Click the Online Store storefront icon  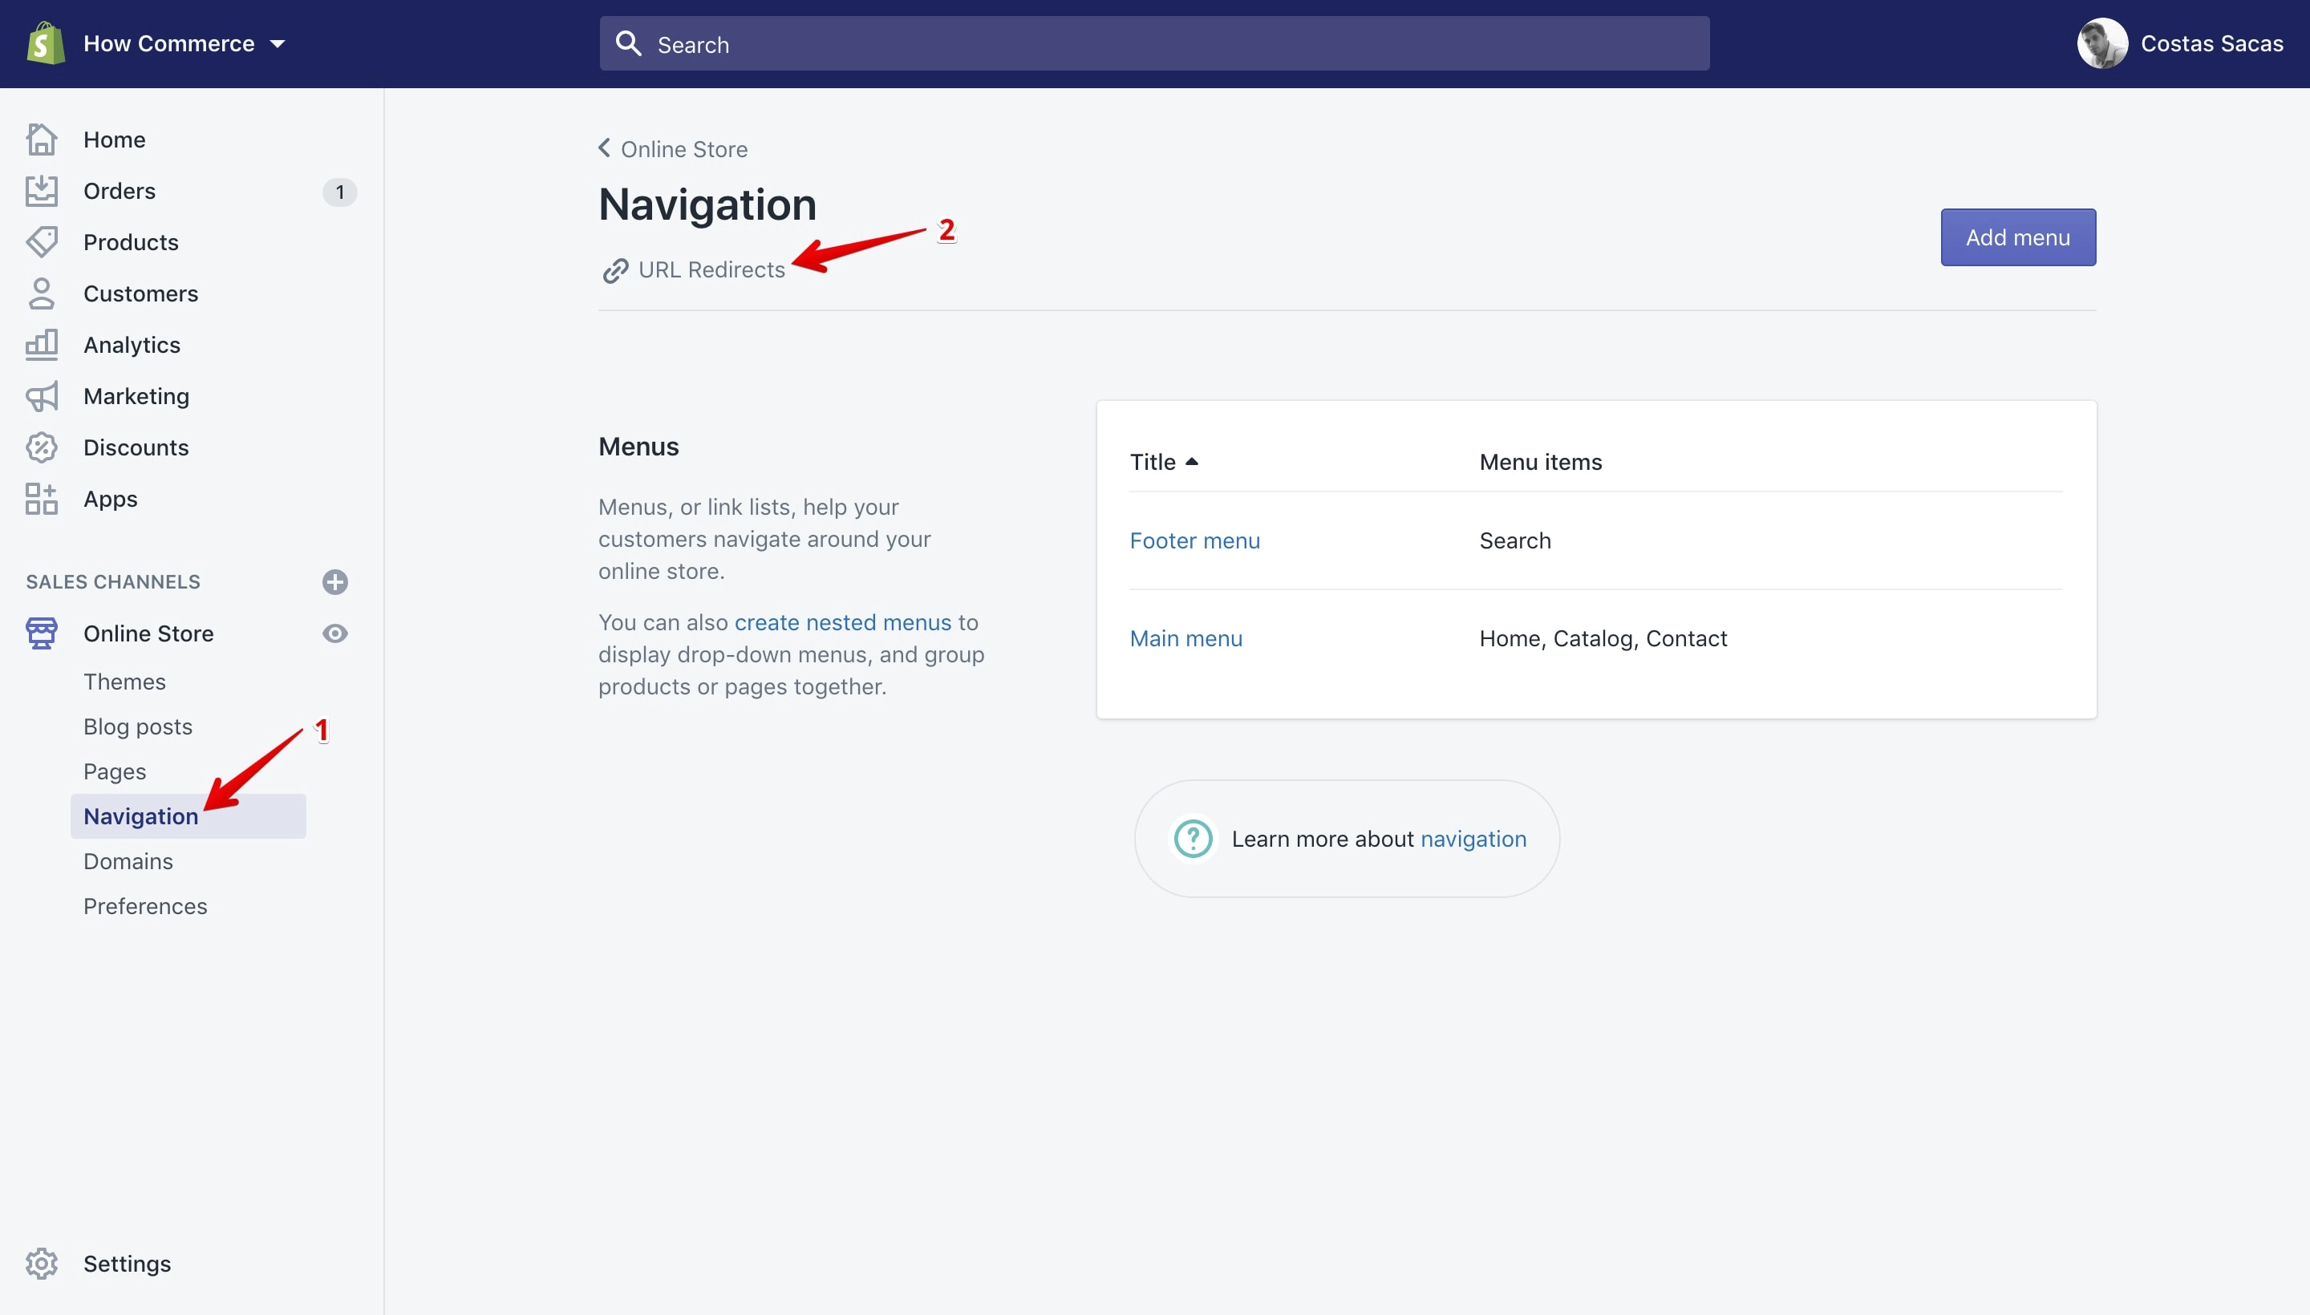pos(42,633)
